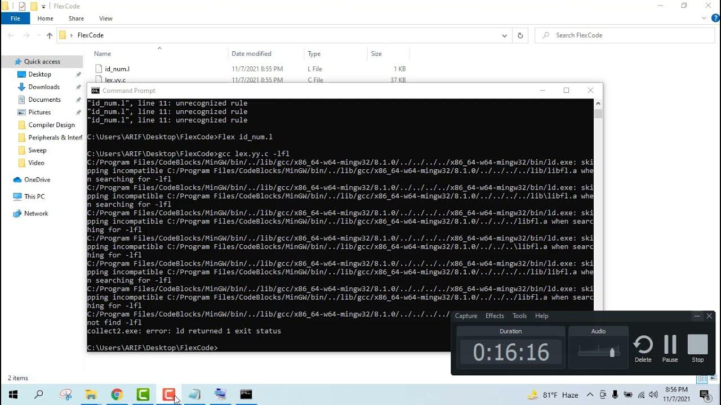Select the id_num.l file
721x405 pixels.
(x=117, y=69)
